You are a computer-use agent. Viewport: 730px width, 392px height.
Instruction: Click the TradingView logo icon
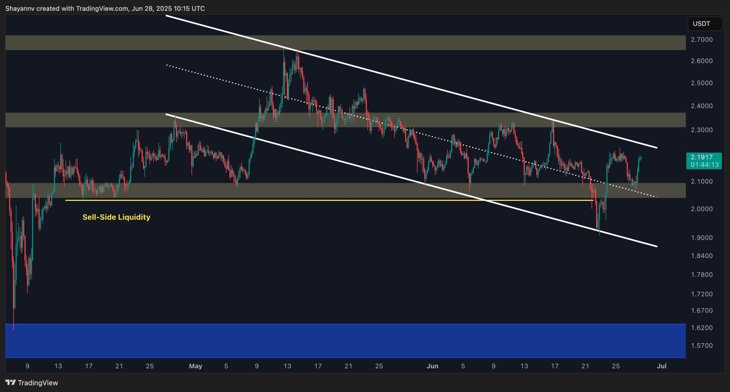11,382
